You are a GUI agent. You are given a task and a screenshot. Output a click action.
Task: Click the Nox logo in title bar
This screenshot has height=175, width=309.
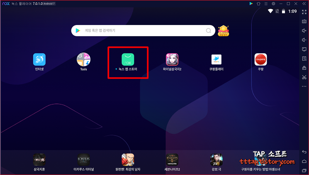pos(6,3)
